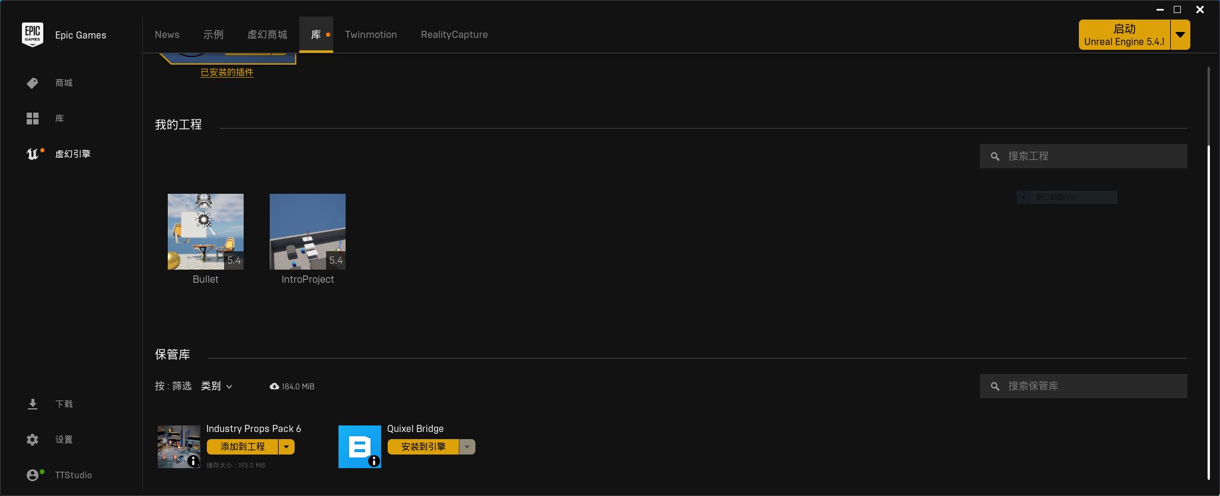Expand the 添加到工程 dropdown arrow
Screen dimensions: 1220x496
point(286,447)
